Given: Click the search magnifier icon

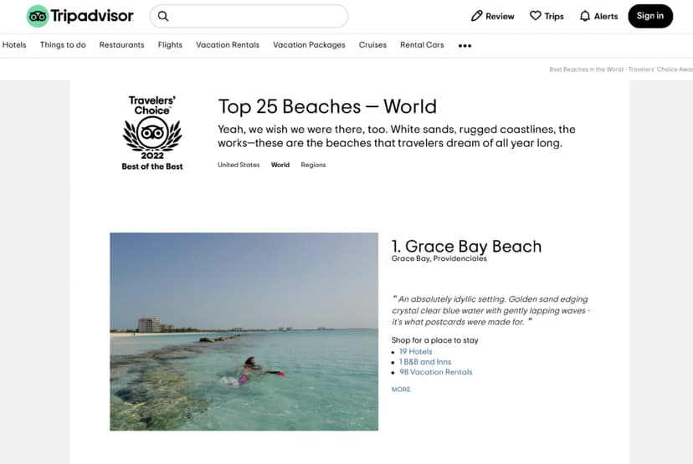Looking at the screenshot, I should pyautogui.click(x=163, y=16).
